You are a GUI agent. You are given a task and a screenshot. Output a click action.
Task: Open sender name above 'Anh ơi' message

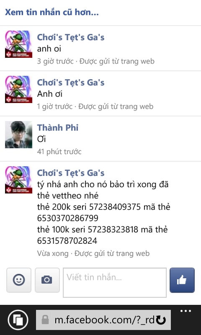71,82
